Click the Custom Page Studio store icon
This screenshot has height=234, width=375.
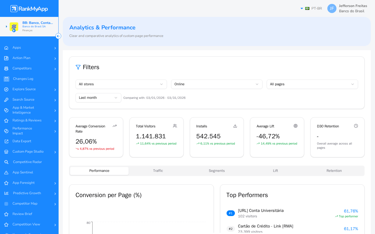pos(6,152)
